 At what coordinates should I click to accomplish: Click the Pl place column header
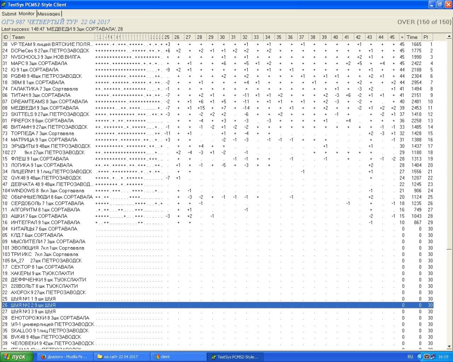(427, 37)
